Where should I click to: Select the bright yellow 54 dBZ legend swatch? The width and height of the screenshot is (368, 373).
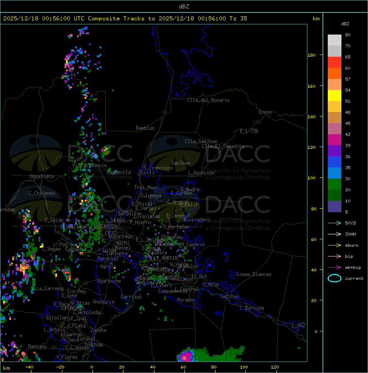pos(334,95)
